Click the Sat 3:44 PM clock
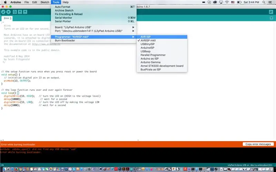 (x=251, y=2)
